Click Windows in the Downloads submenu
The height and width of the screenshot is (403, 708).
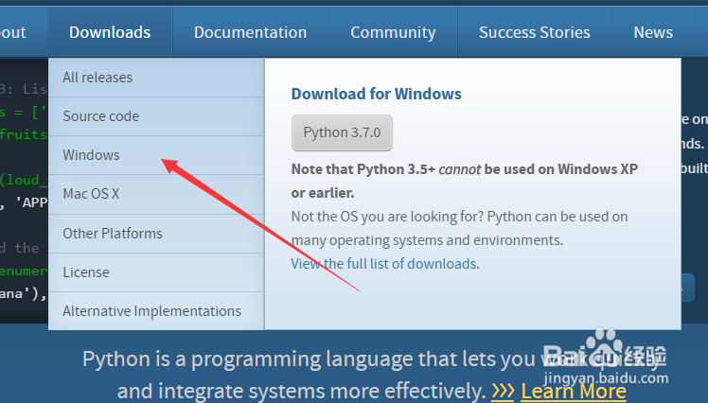91,155
